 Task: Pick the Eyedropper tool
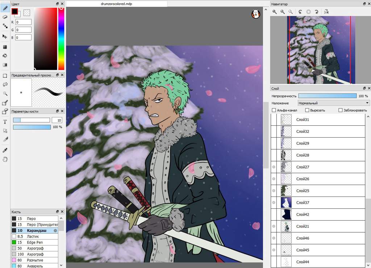point(5,150)
